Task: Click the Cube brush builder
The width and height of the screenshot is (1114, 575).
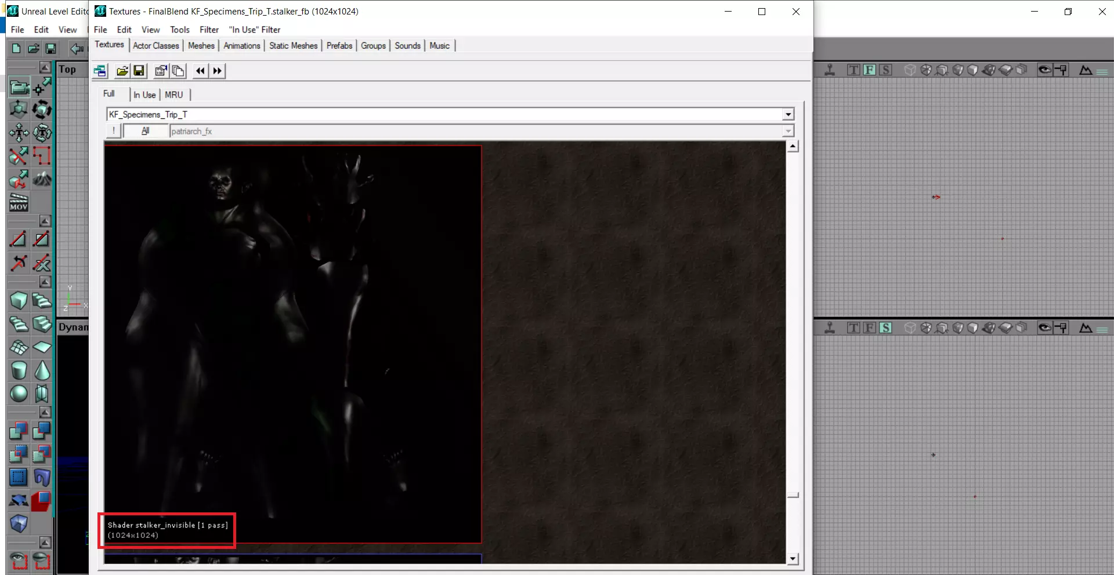Action: (x=19, y=301)
